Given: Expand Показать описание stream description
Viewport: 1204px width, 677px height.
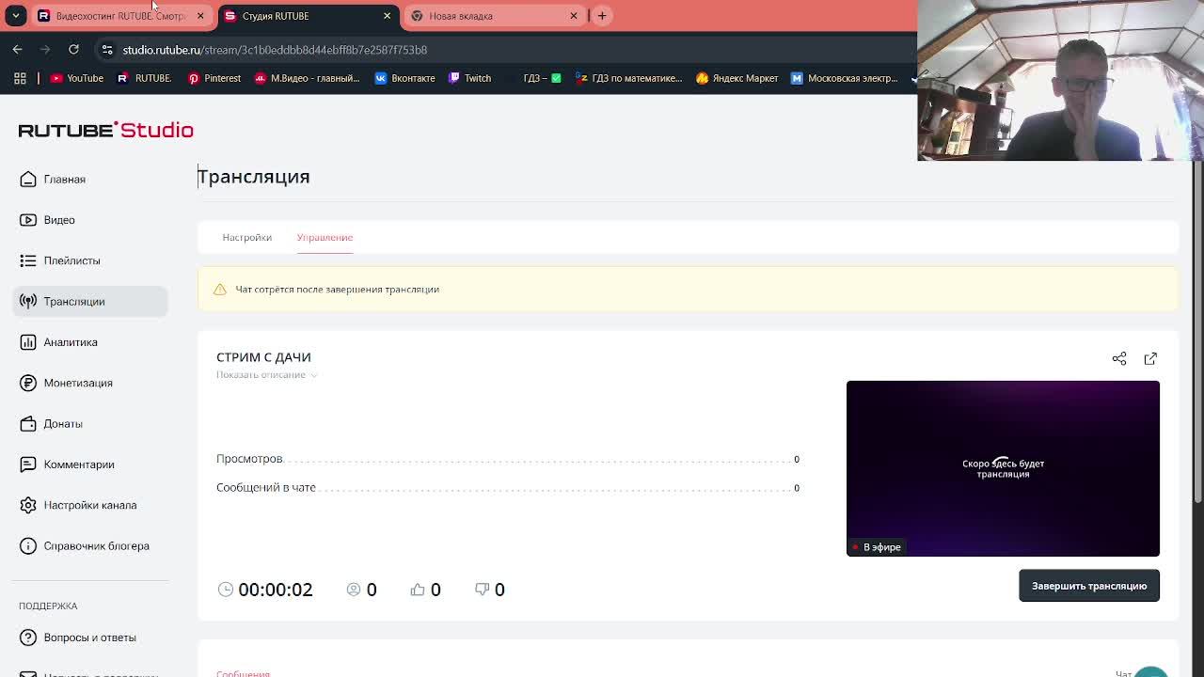Looking at the screenshot, I should pos(267,374).
